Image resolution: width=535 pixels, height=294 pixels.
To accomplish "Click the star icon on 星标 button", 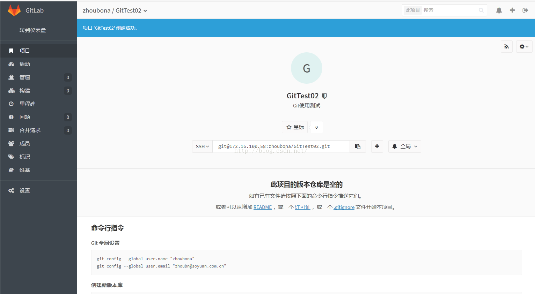I will pyautogui.click(x=289, y=127).
